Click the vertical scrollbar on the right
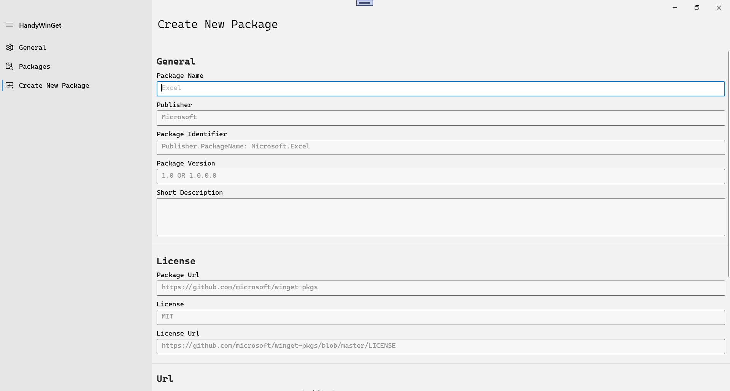 click(728, 164)
